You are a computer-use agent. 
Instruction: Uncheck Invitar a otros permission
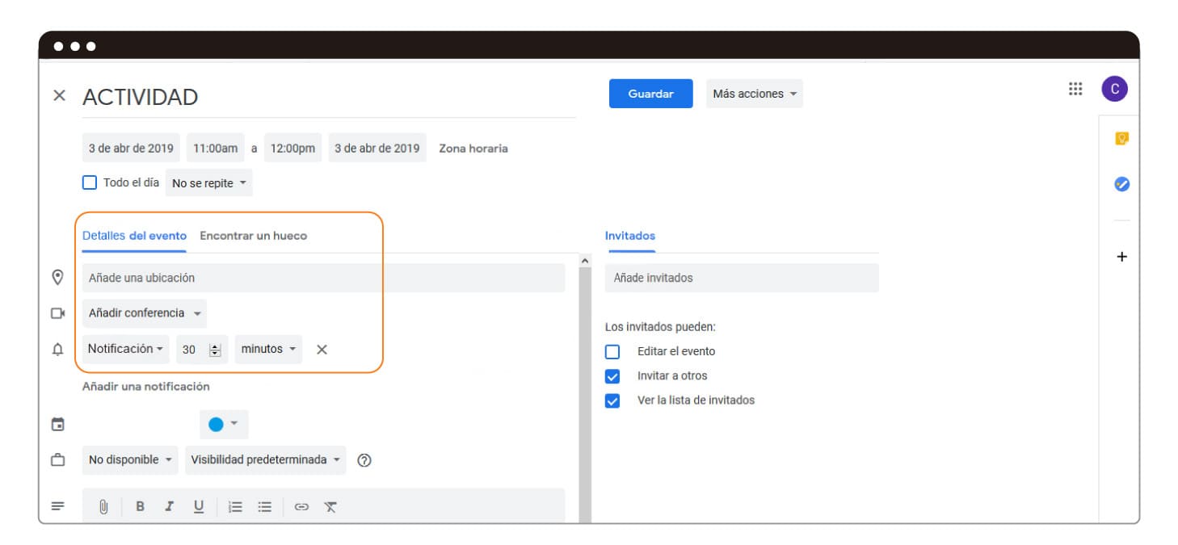[x=612, y=376]
